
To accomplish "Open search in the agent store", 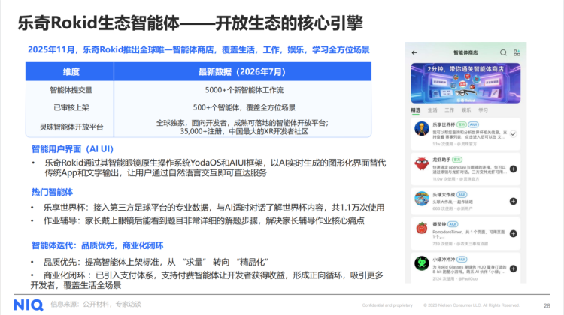I will pos(503,52).
